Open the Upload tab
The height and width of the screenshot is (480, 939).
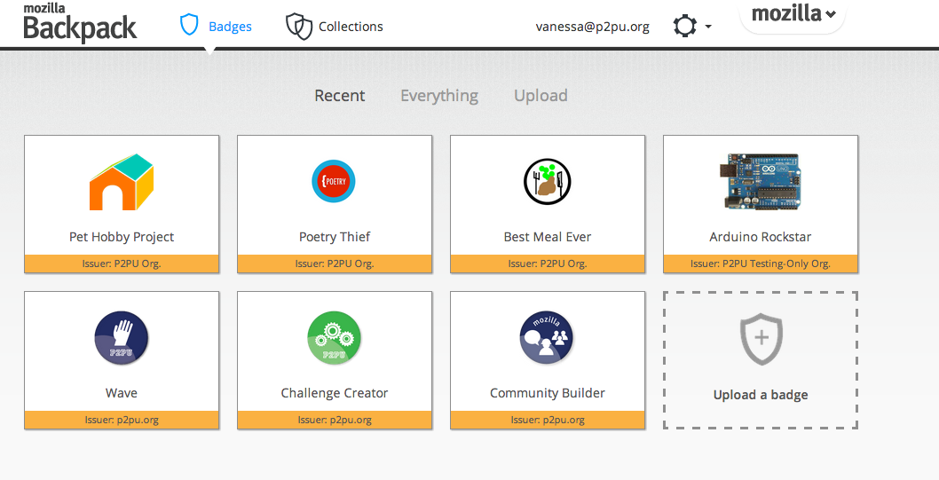click(541, 96)
